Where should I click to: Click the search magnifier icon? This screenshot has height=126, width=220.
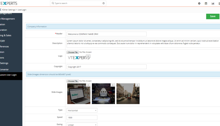coord(53,3)
